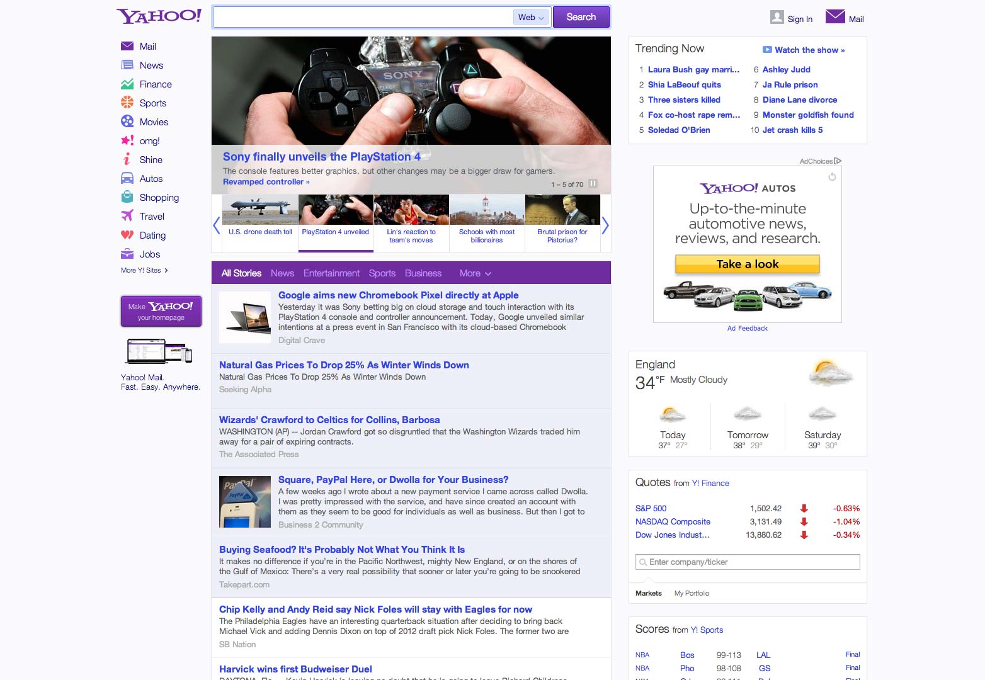Screen dimensions: 985x680
Task: Open the Mail envelope icon in the sidebar
Action: (x=127, y=46)
